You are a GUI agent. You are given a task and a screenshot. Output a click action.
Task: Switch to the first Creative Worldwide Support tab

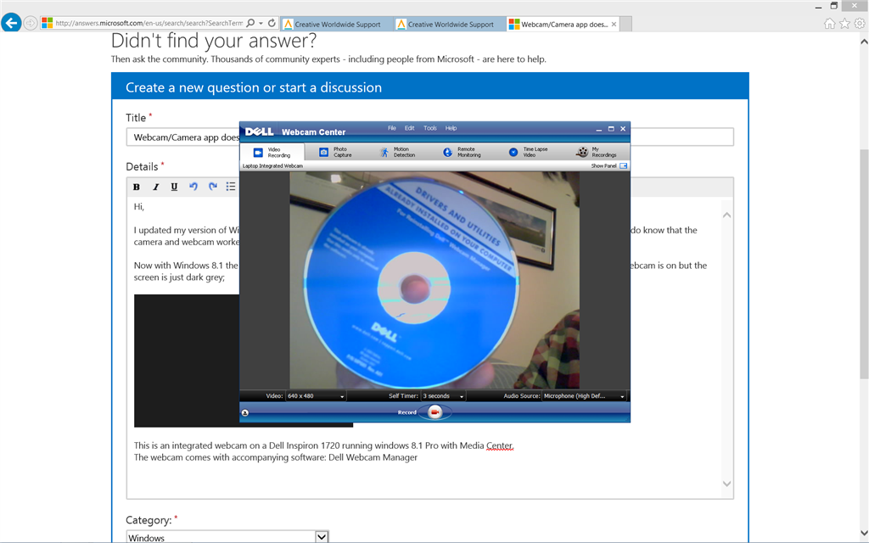tap(336, 25)
